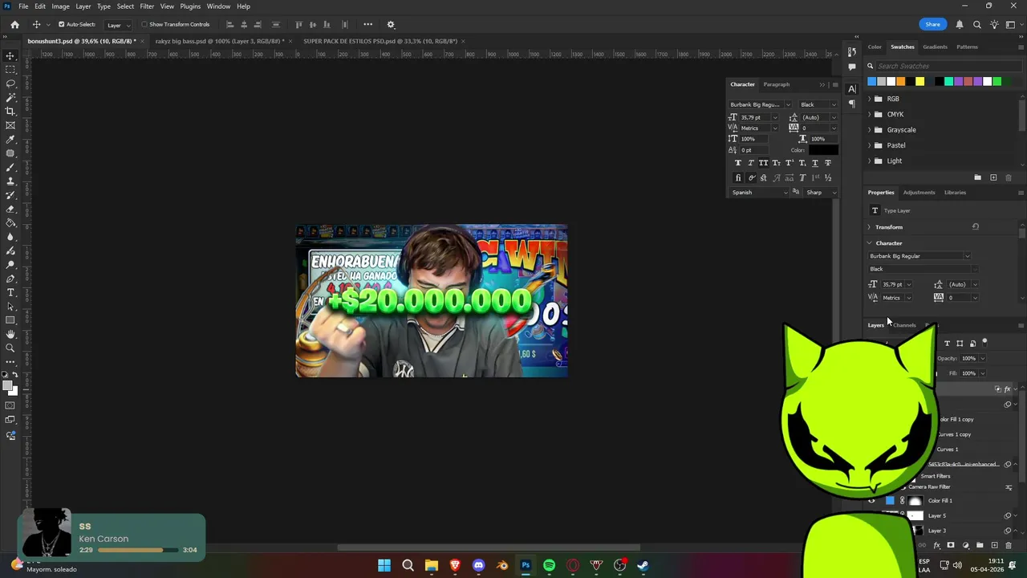Click the Character text color swatch
1027x578 pixels.
pos(823,150)
